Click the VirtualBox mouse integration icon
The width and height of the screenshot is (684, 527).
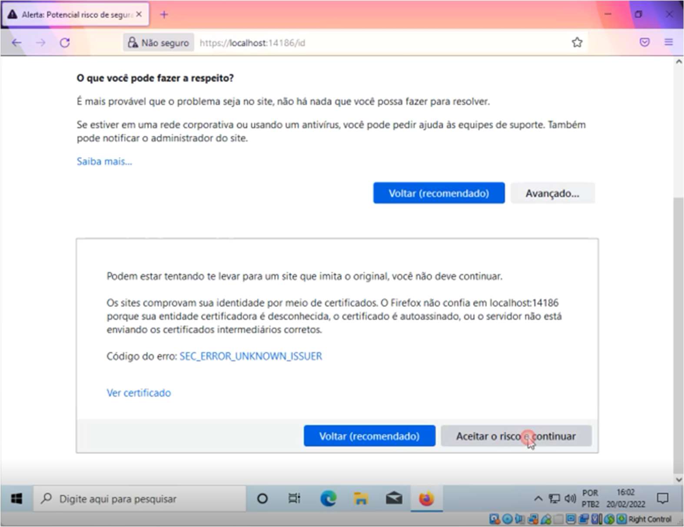pos(609,519)
